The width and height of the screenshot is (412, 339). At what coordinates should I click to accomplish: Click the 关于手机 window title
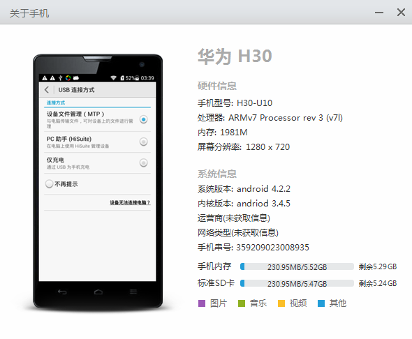click(x=29, y=13)
